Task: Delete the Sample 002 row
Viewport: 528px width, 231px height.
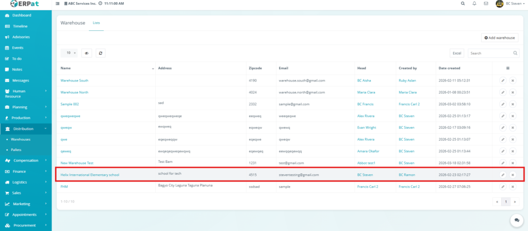Action: (x=513, y=104)
